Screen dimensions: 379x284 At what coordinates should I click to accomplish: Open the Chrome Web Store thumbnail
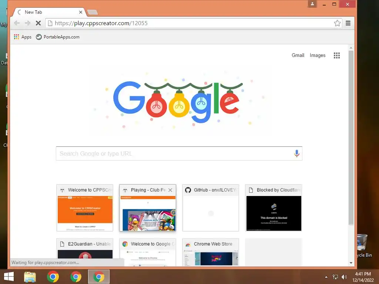click(211, 252)
